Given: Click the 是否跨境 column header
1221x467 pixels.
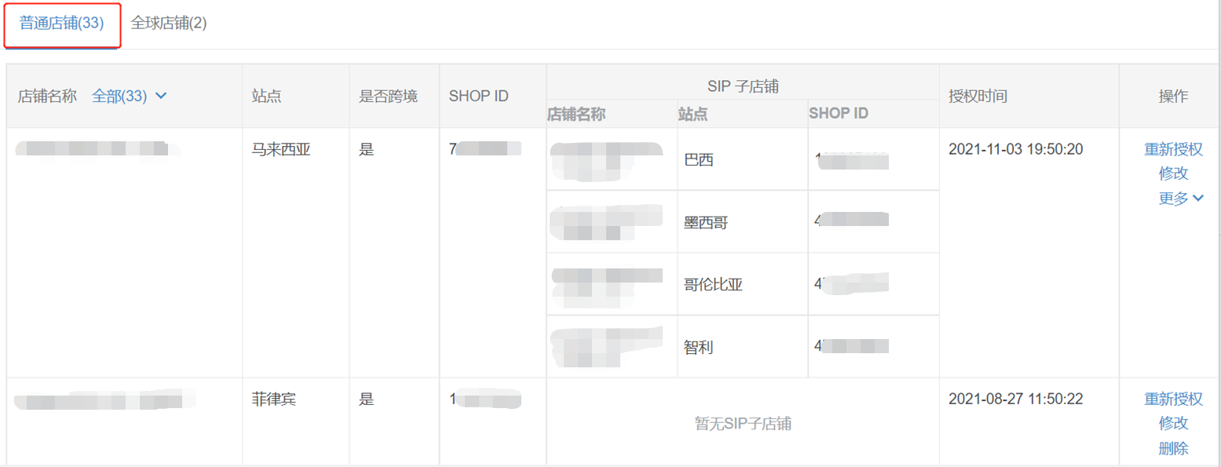Looking at the screenshot, I should pos(388,96).
